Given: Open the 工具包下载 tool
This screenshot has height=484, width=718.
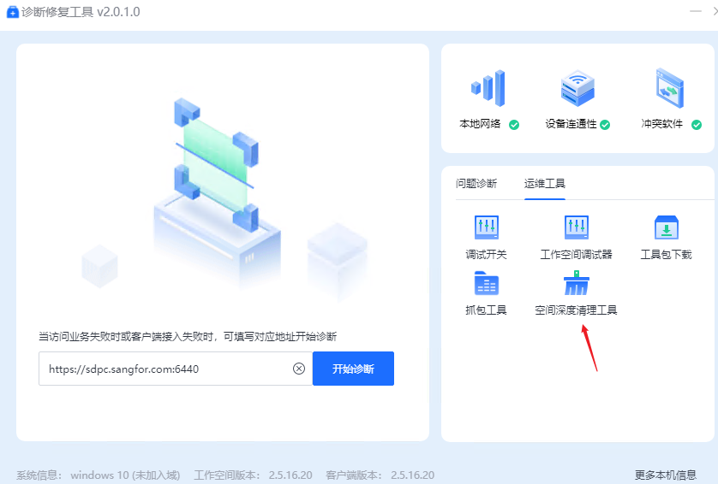Looking at the screenshot, I should (666, 227).
